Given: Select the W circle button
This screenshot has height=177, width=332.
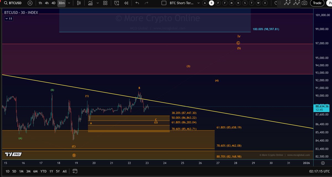Looking at the screenshot, I should [258, 3].
